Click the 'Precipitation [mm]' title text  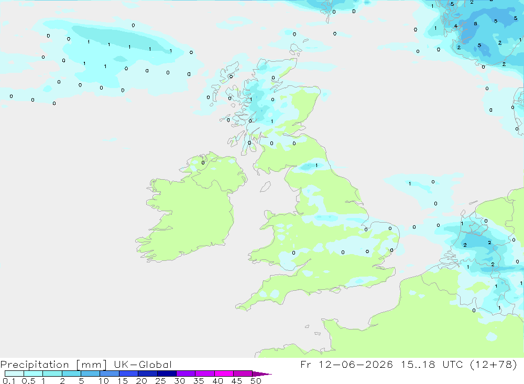[53, 365]
